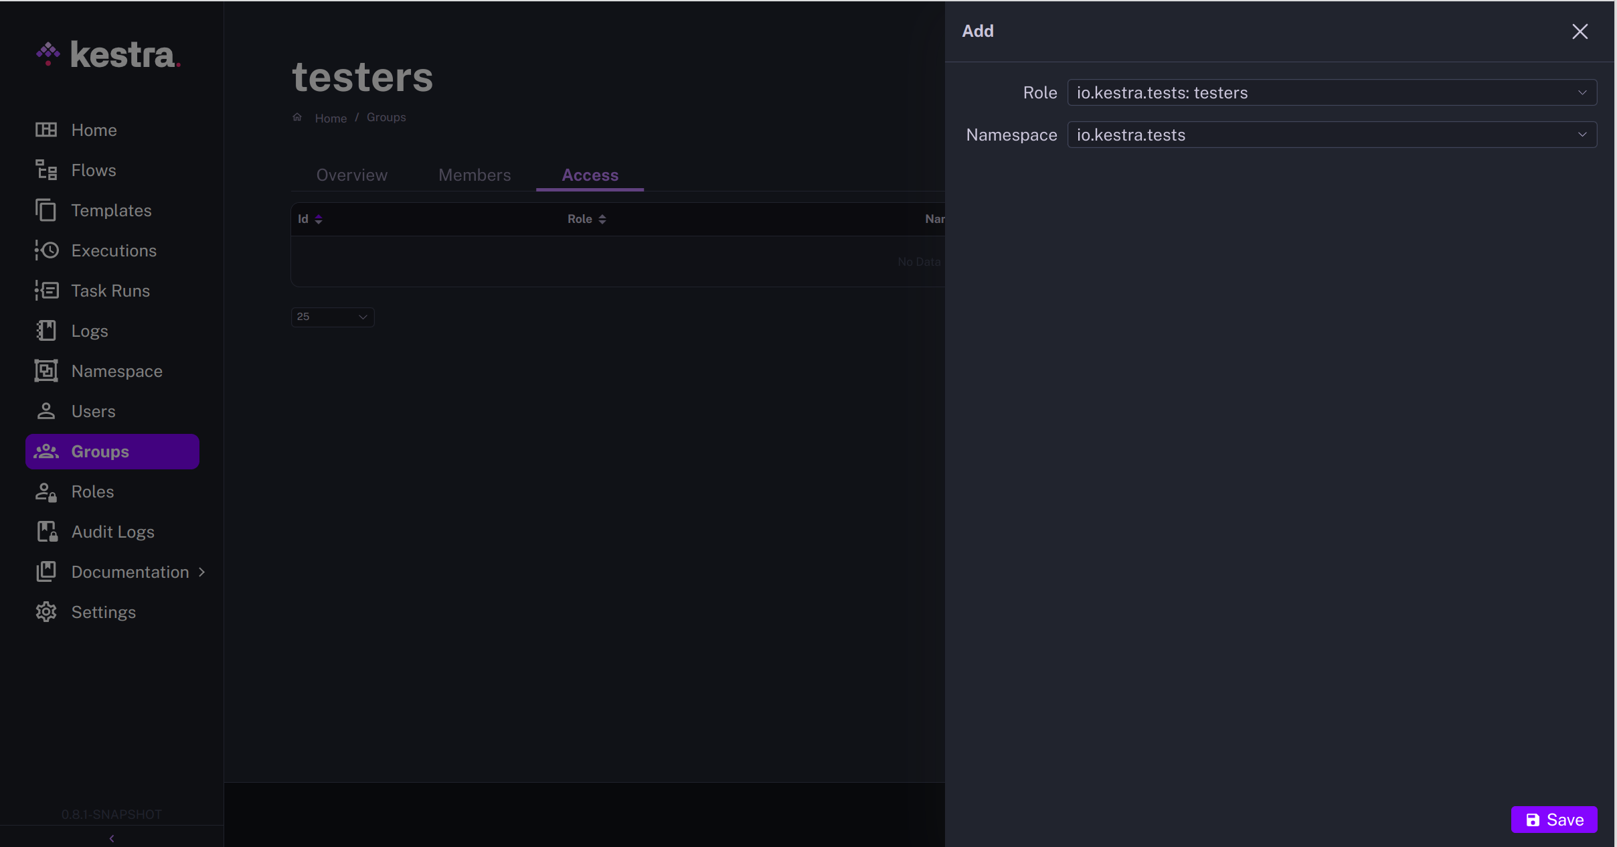Click the Task Runs sidebar icon
Screen dimensions: 1617x847
(46, 291)
